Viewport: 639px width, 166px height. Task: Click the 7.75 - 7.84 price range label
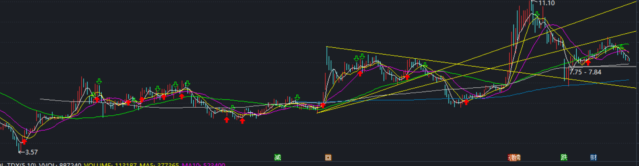[585, 72]
